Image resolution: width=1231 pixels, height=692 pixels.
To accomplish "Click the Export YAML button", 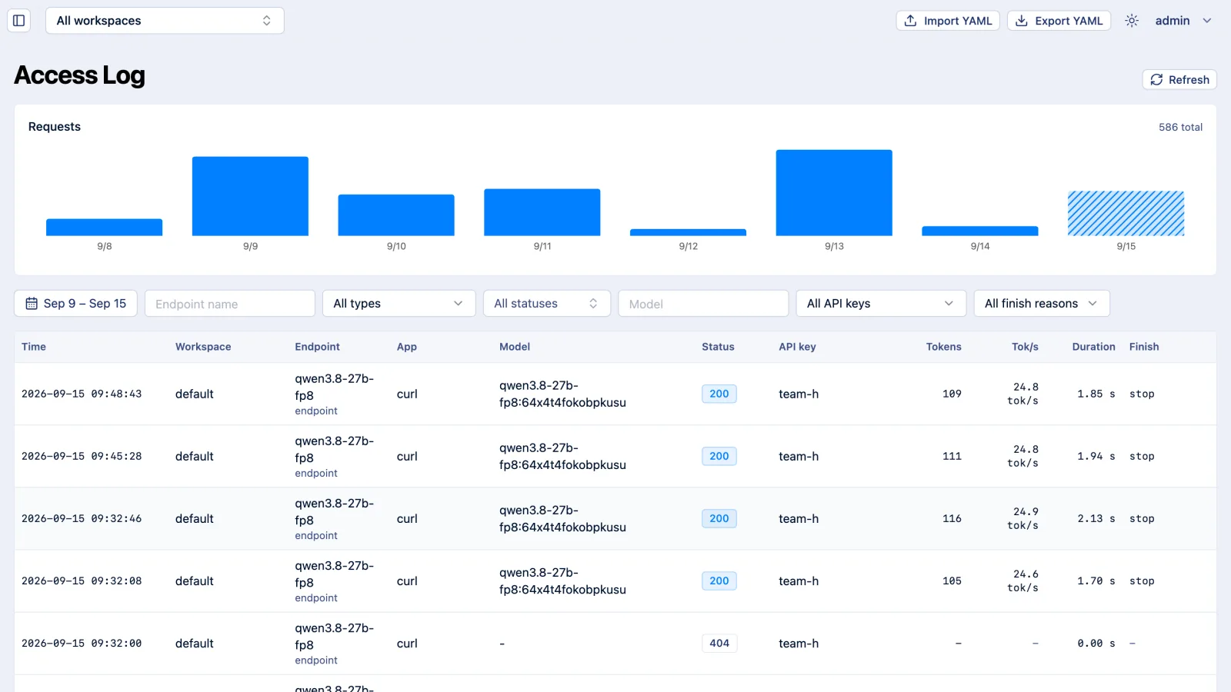I will (x=1059, y=21).
